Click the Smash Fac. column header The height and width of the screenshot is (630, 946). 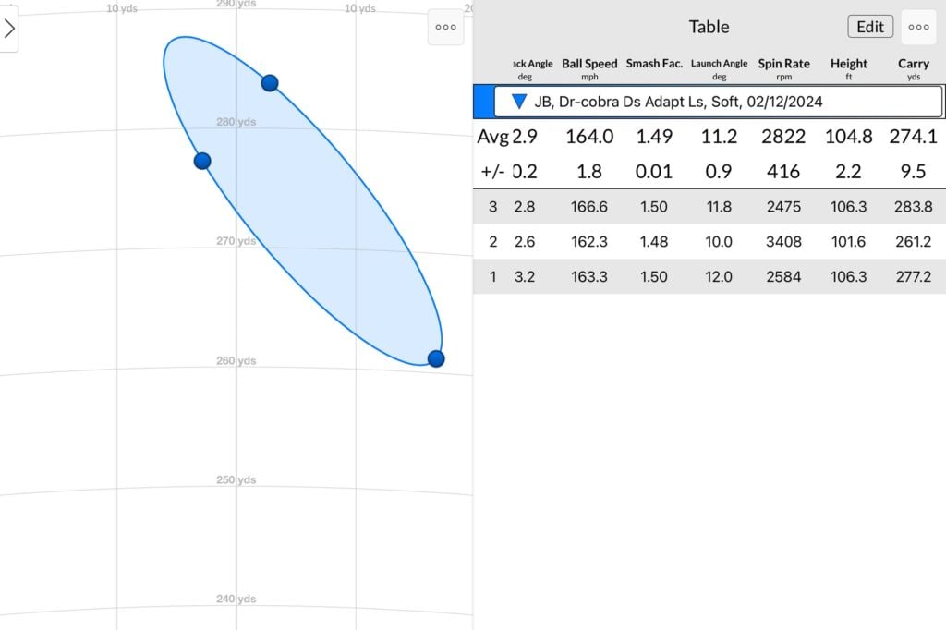(654, 67)
